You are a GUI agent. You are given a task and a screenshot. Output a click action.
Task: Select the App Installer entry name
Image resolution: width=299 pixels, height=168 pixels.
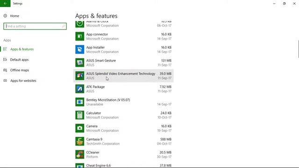[95, 48]
